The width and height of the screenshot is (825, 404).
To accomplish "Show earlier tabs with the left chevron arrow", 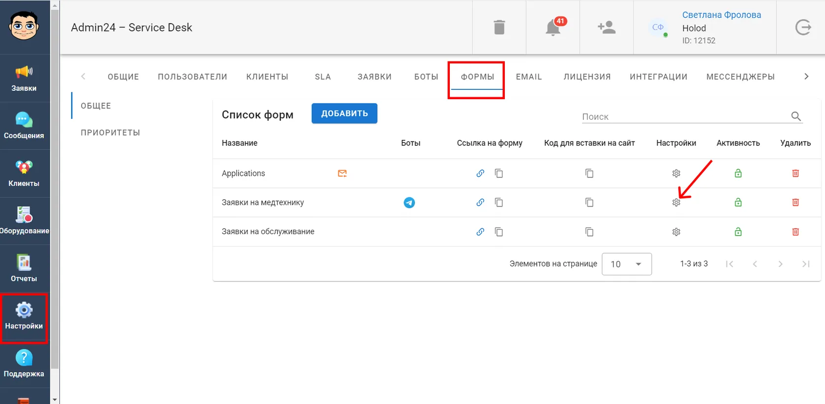I will click(x=83, y=77).
